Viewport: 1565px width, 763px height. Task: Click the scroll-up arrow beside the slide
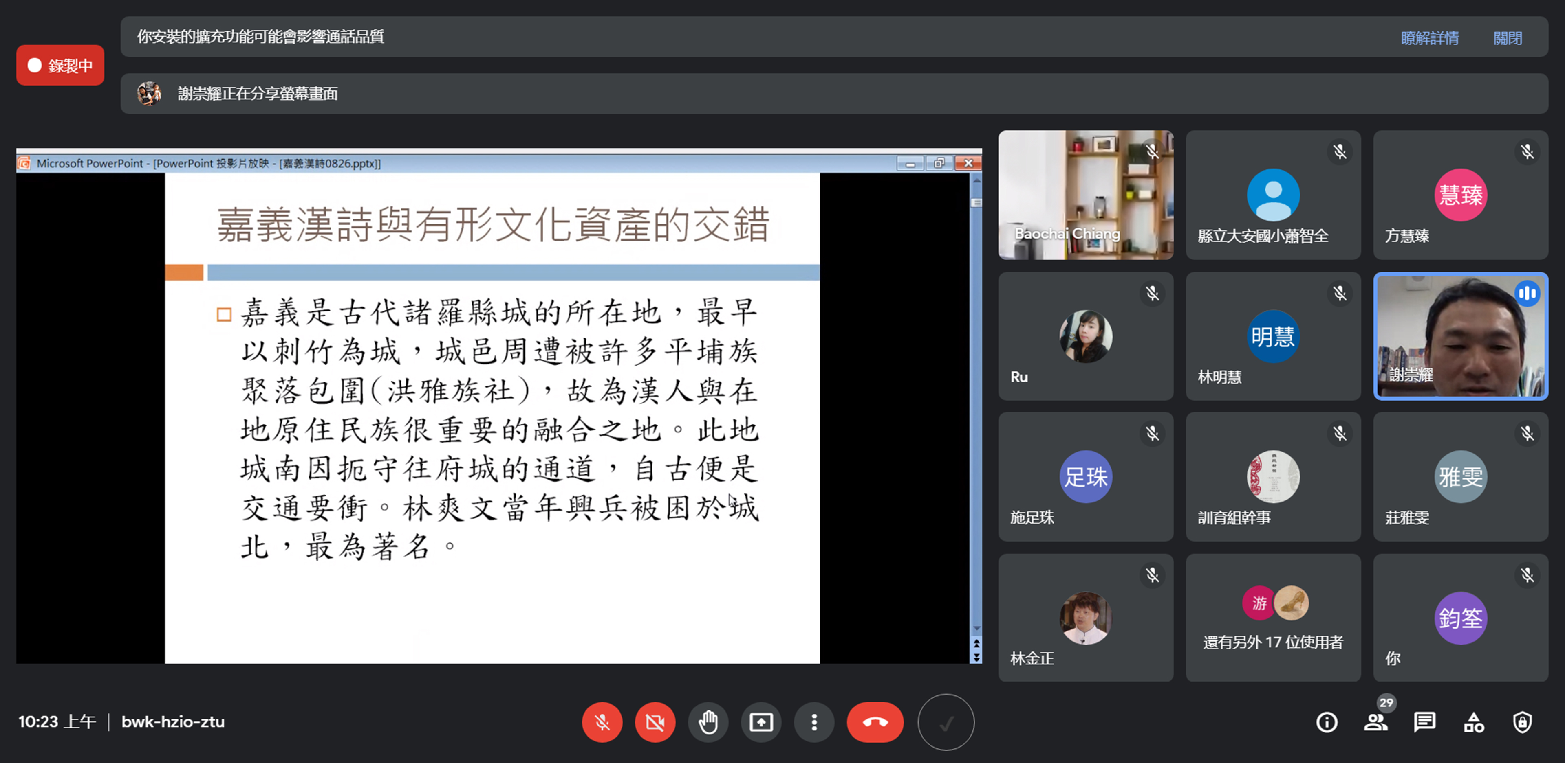tap(976, 181)
